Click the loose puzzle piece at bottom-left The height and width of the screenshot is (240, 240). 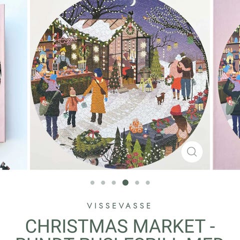point(4,166)
